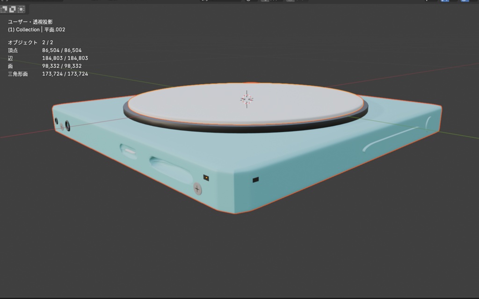Click the 3D cursor on the platter
This screenshot has width=479, height=299.
(x=247, y=99)
